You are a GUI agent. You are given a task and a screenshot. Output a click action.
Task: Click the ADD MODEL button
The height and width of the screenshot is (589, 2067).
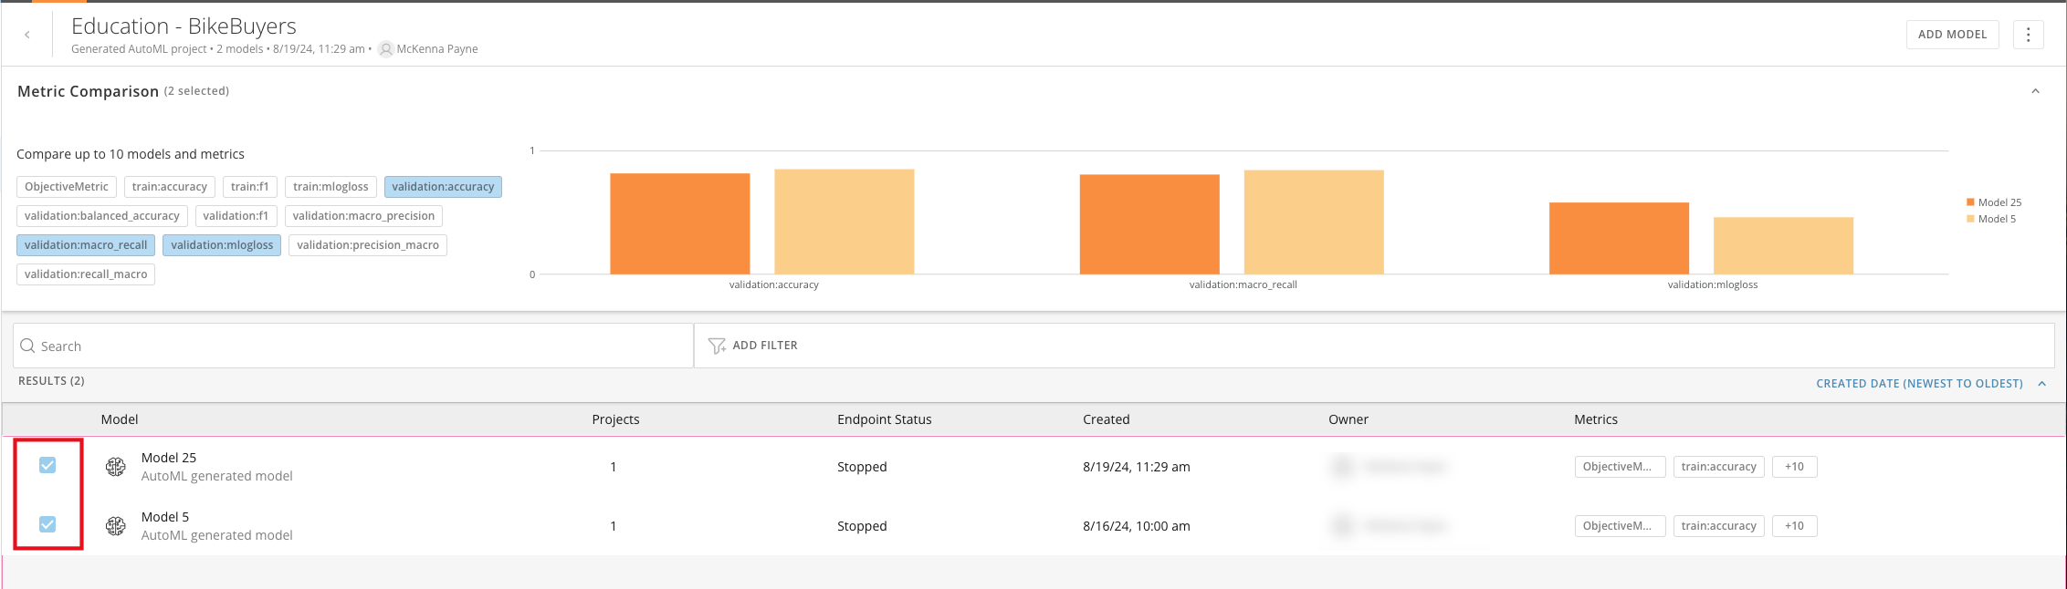pyautogui.click(x=1952, y=35)
